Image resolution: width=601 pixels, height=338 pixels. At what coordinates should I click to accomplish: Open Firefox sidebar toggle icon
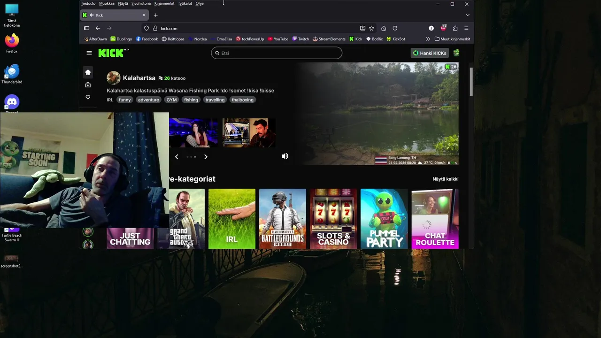[87, 28]
